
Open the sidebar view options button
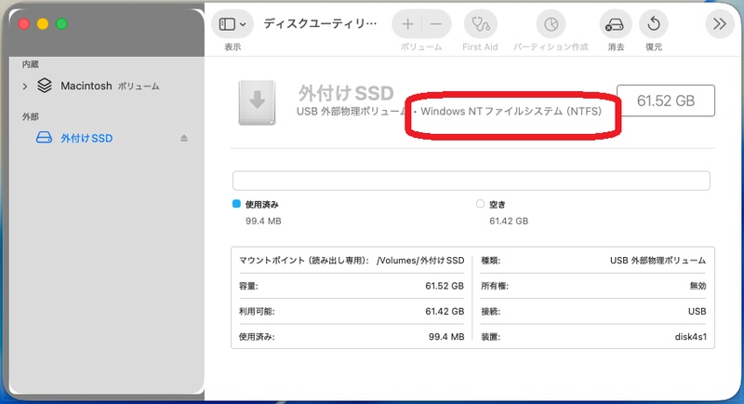(x=232, y=23)
